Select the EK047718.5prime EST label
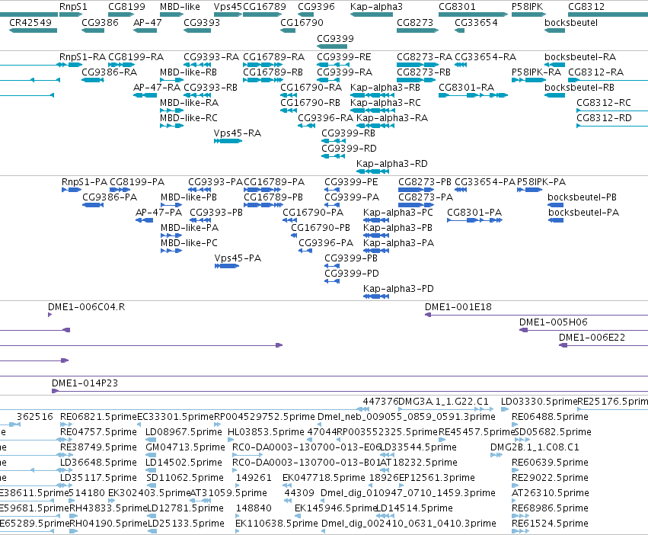The image size is (648, 535). 324,478
